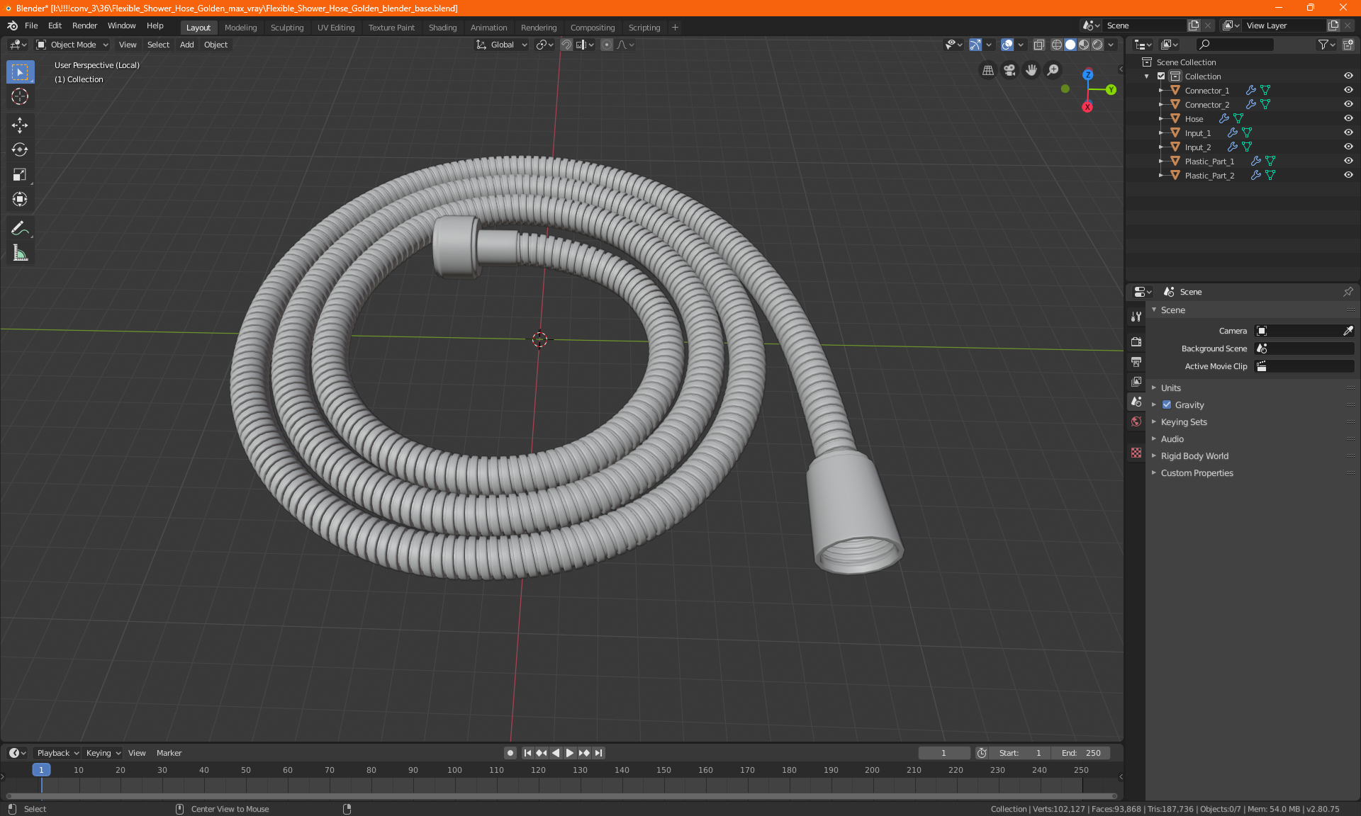Screen dimensions: 1361x816
Task: Select the 3D Cursor tool
Action: coord(20,96)
